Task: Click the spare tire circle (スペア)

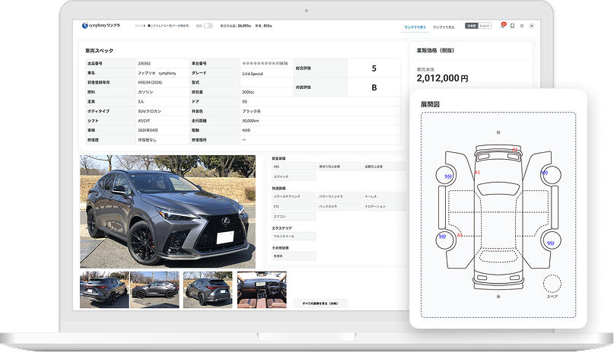Action: (552, 284)
